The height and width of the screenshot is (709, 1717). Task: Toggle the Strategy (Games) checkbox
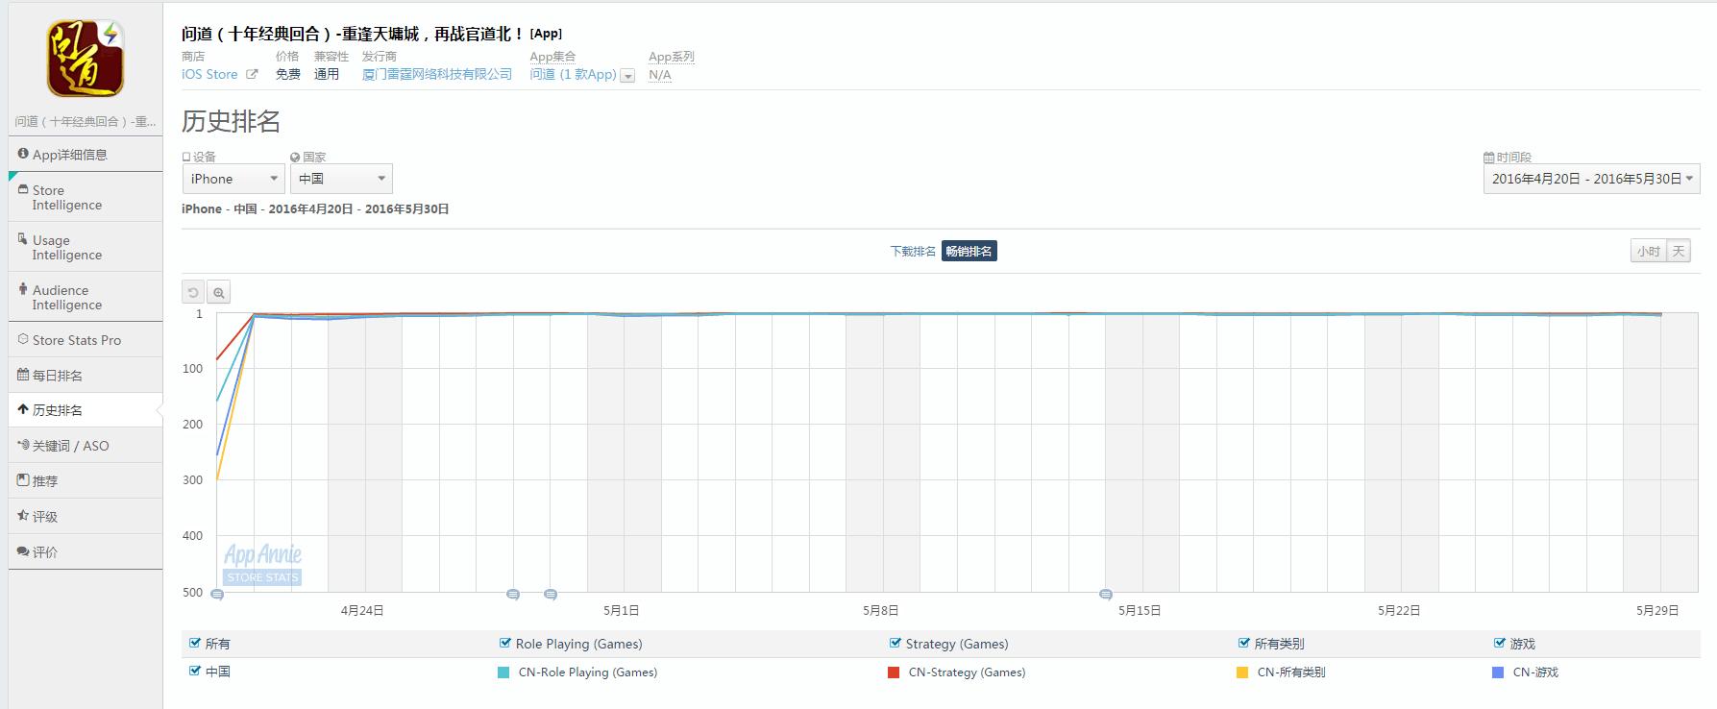895,644
